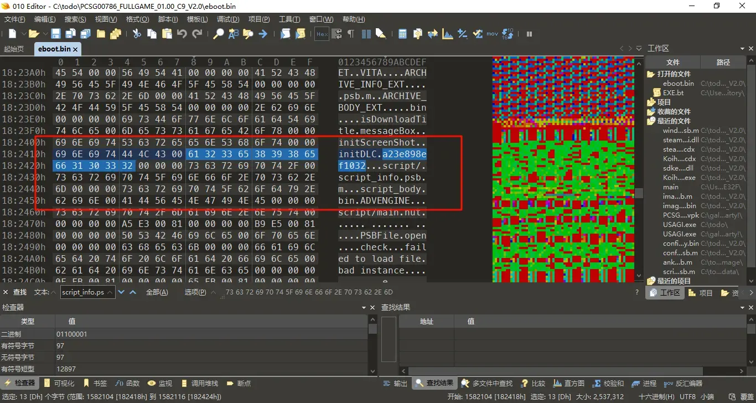Toggle the paragraph whitespace display icon
This screenshot has height=403, width=756.
[x=350, y=34]
